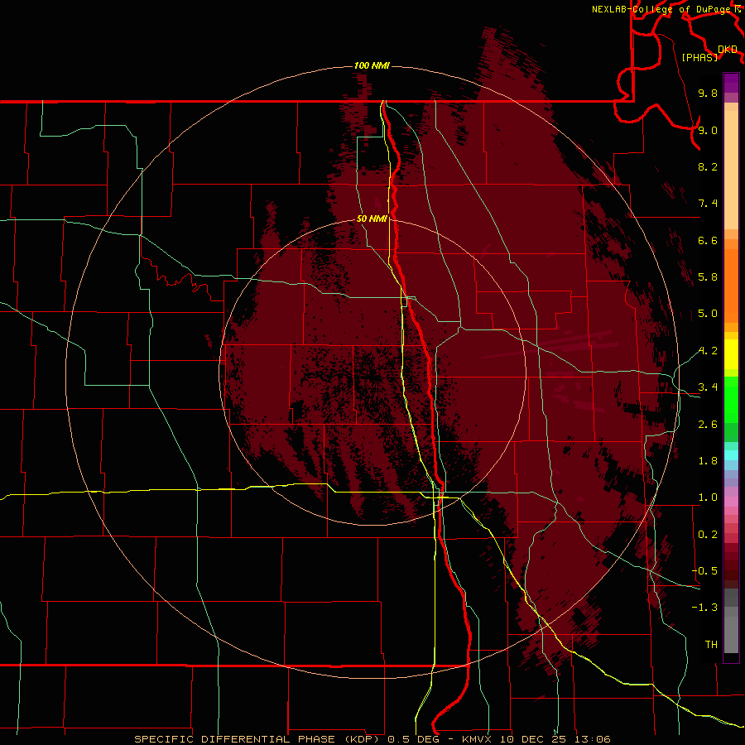Click the 8.2 scale value

point(708,166)
